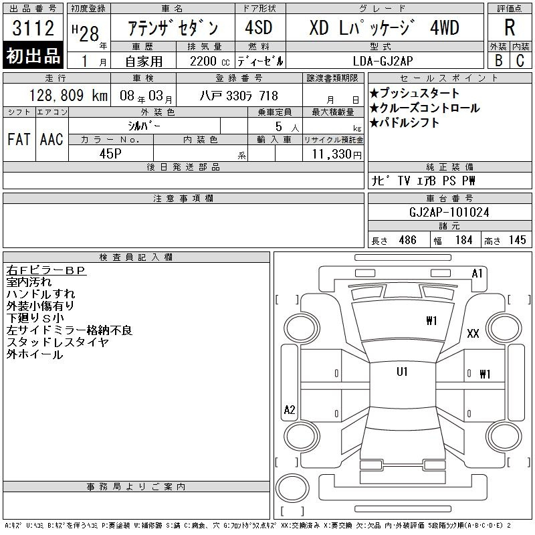The width and height of the screenshot is (535, 535).
Task: Click the 右Fピラー BP inspector note
Action: pos(47,271)
